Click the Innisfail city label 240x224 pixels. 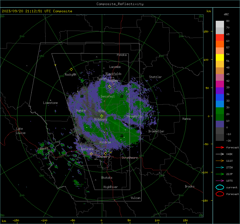[x=107, y=96]
